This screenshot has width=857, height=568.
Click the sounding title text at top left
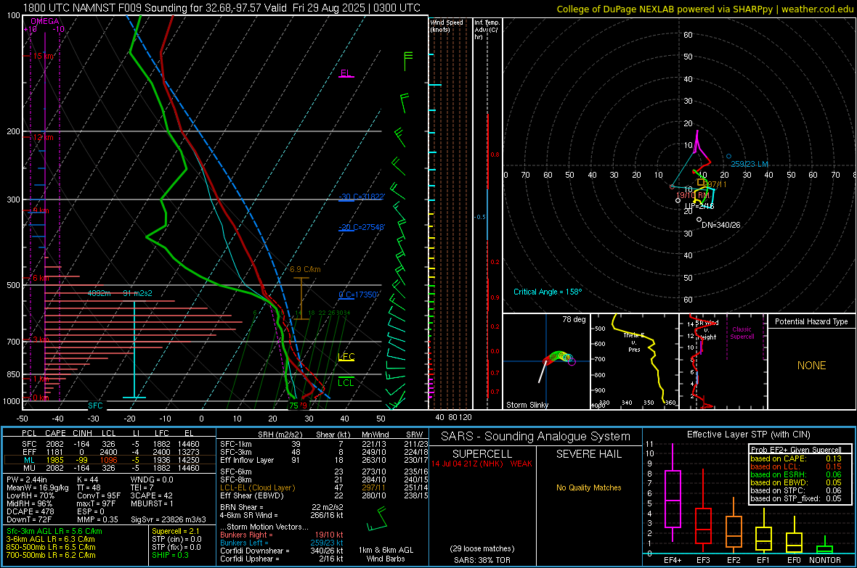tap(222, 8)
